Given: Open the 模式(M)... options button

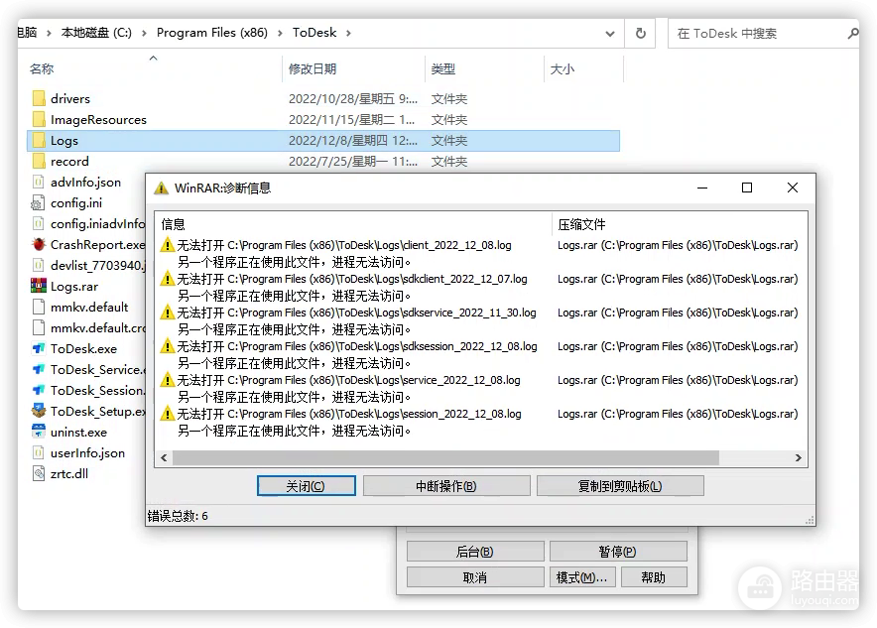Looking at the screenshot, I should [582, 577].
